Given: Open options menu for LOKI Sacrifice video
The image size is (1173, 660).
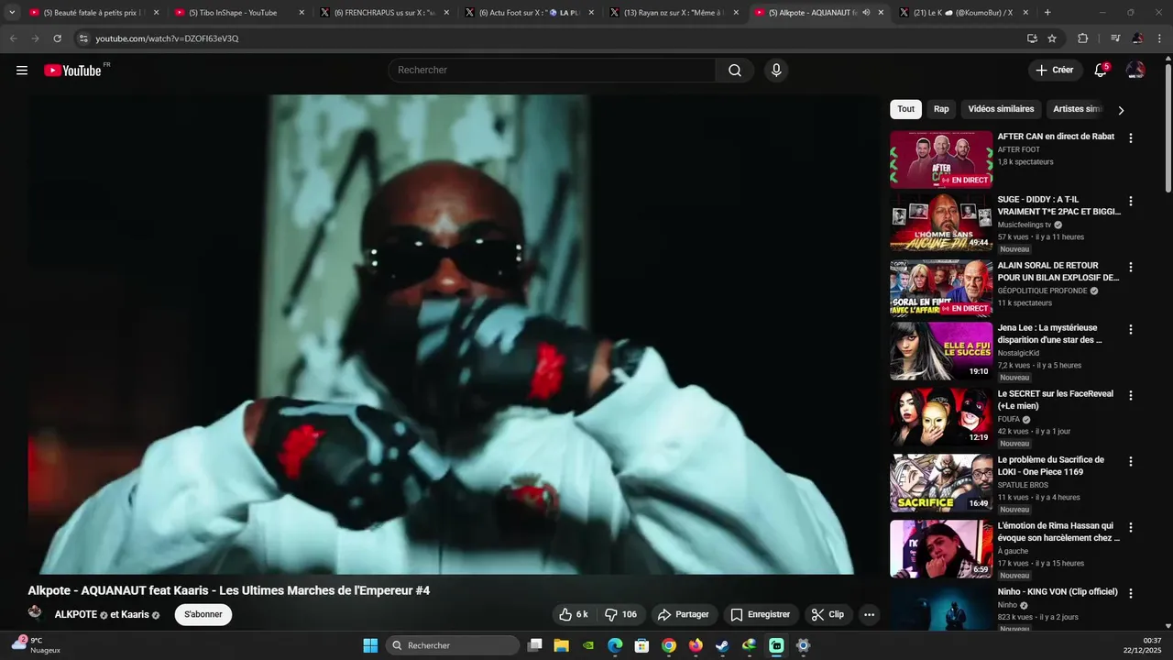Looking at the screenshot, I should click(1130, 461).
